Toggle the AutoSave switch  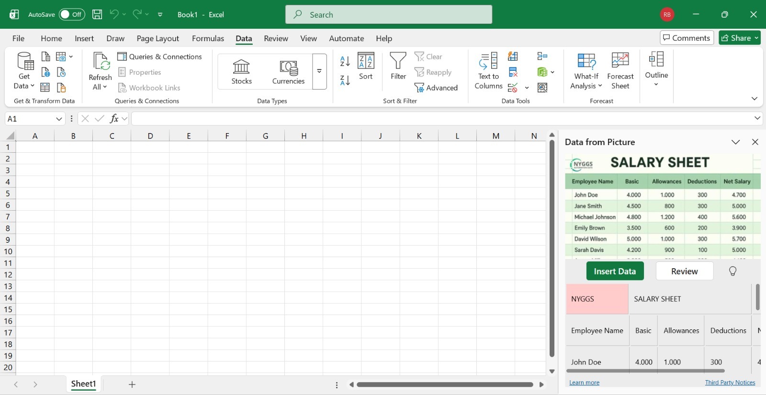(x=72, y=14)
